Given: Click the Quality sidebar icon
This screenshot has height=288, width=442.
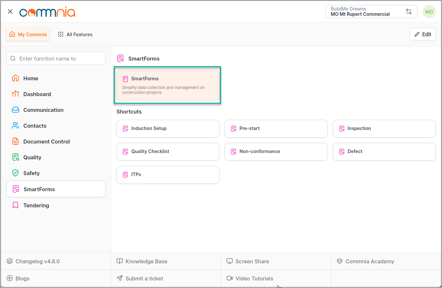Looking at the screenshot, I should click(15, 157).
